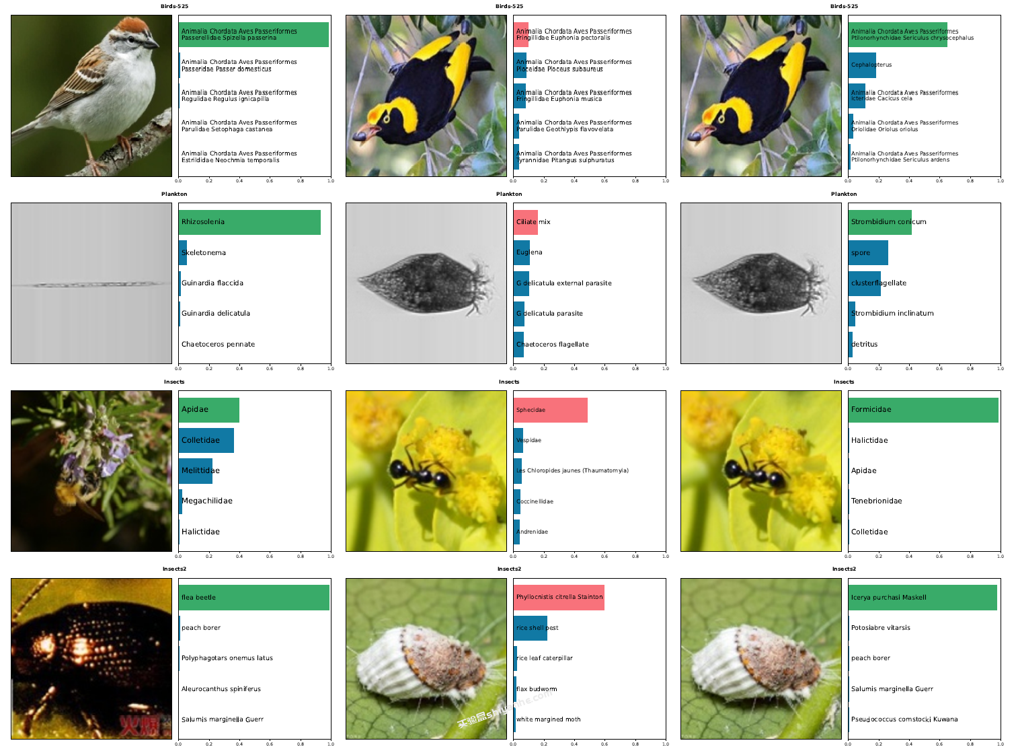The height and width of the screenshot is (749, 1016).
Task: Select the Potosiabre vitarsis label
Action: pyautogui.click(x=881, y=628)
